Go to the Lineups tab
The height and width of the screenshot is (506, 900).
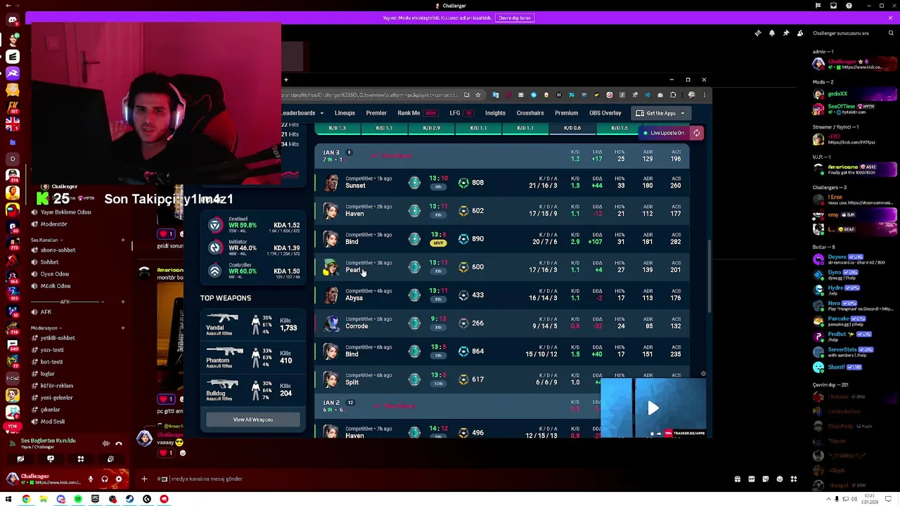pyautogui.click(x=345, y=113)
